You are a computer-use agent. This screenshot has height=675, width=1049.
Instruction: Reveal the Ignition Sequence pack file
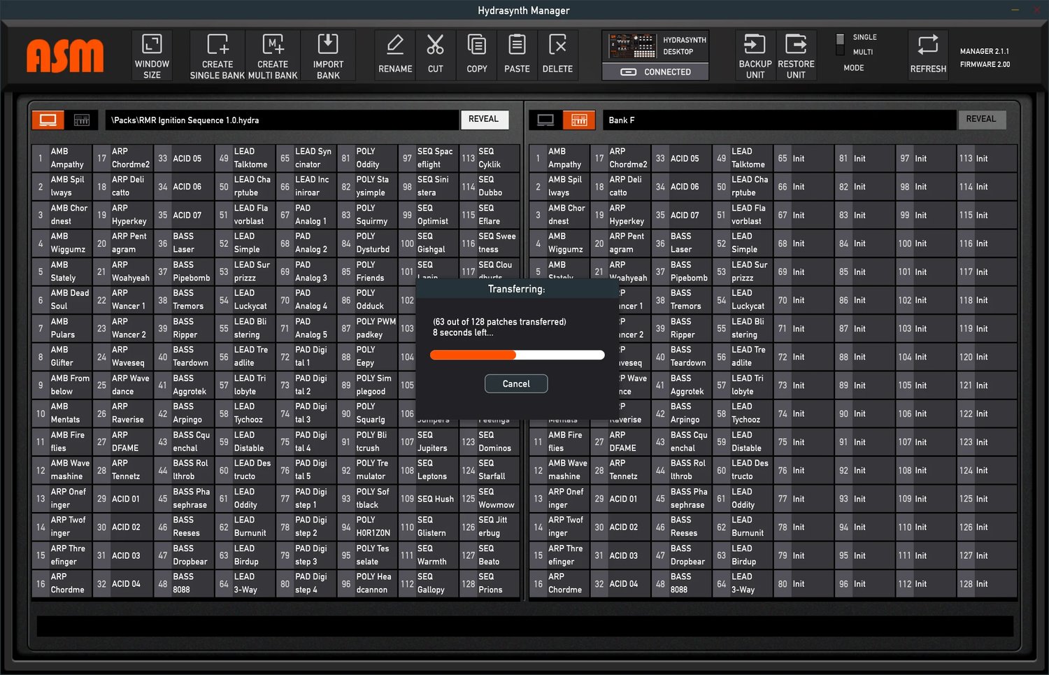[484, 119]
